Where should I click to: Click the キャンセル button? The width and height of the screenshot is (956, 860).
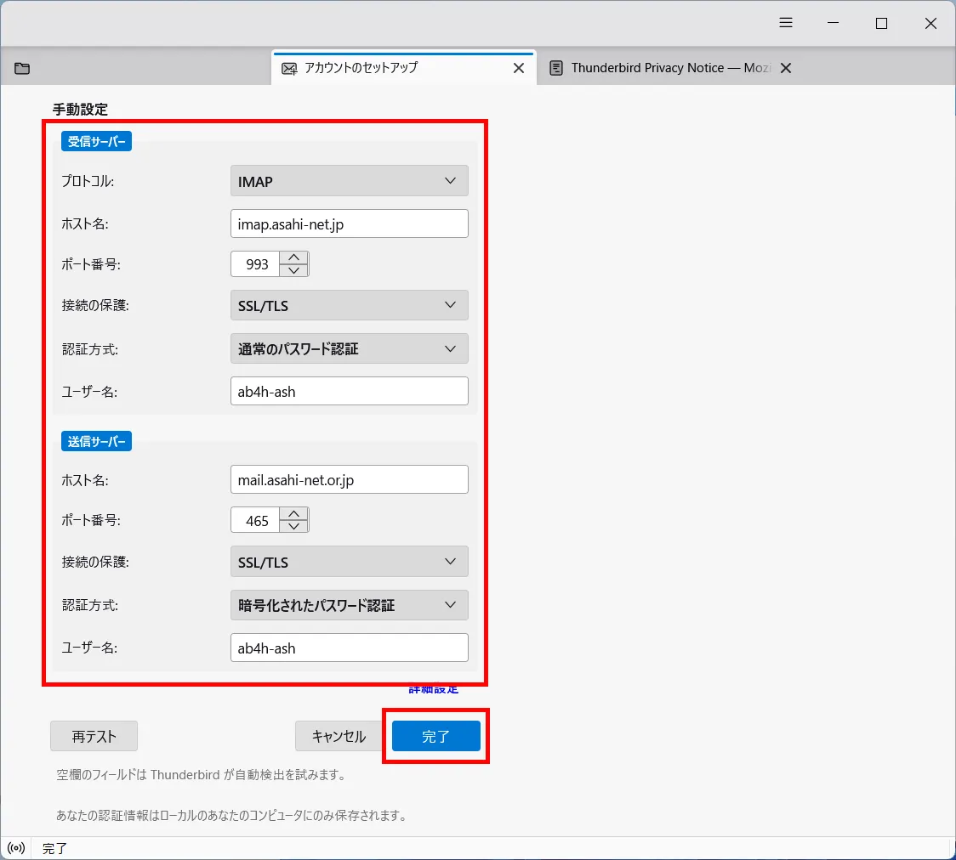[338, 736]
